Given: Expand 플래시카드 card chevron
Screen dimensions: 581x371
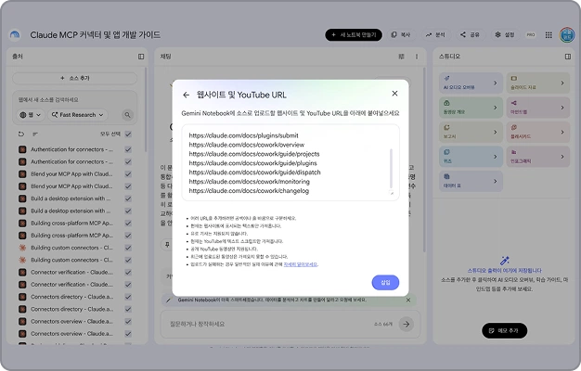Looking at the screenshot, I should pos(562,133).
